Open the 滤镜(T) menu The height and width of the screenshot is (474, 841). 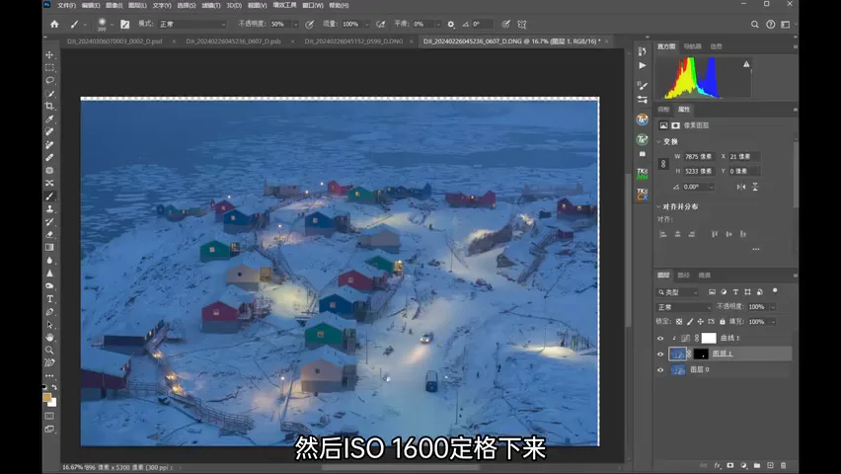point(211,5)
